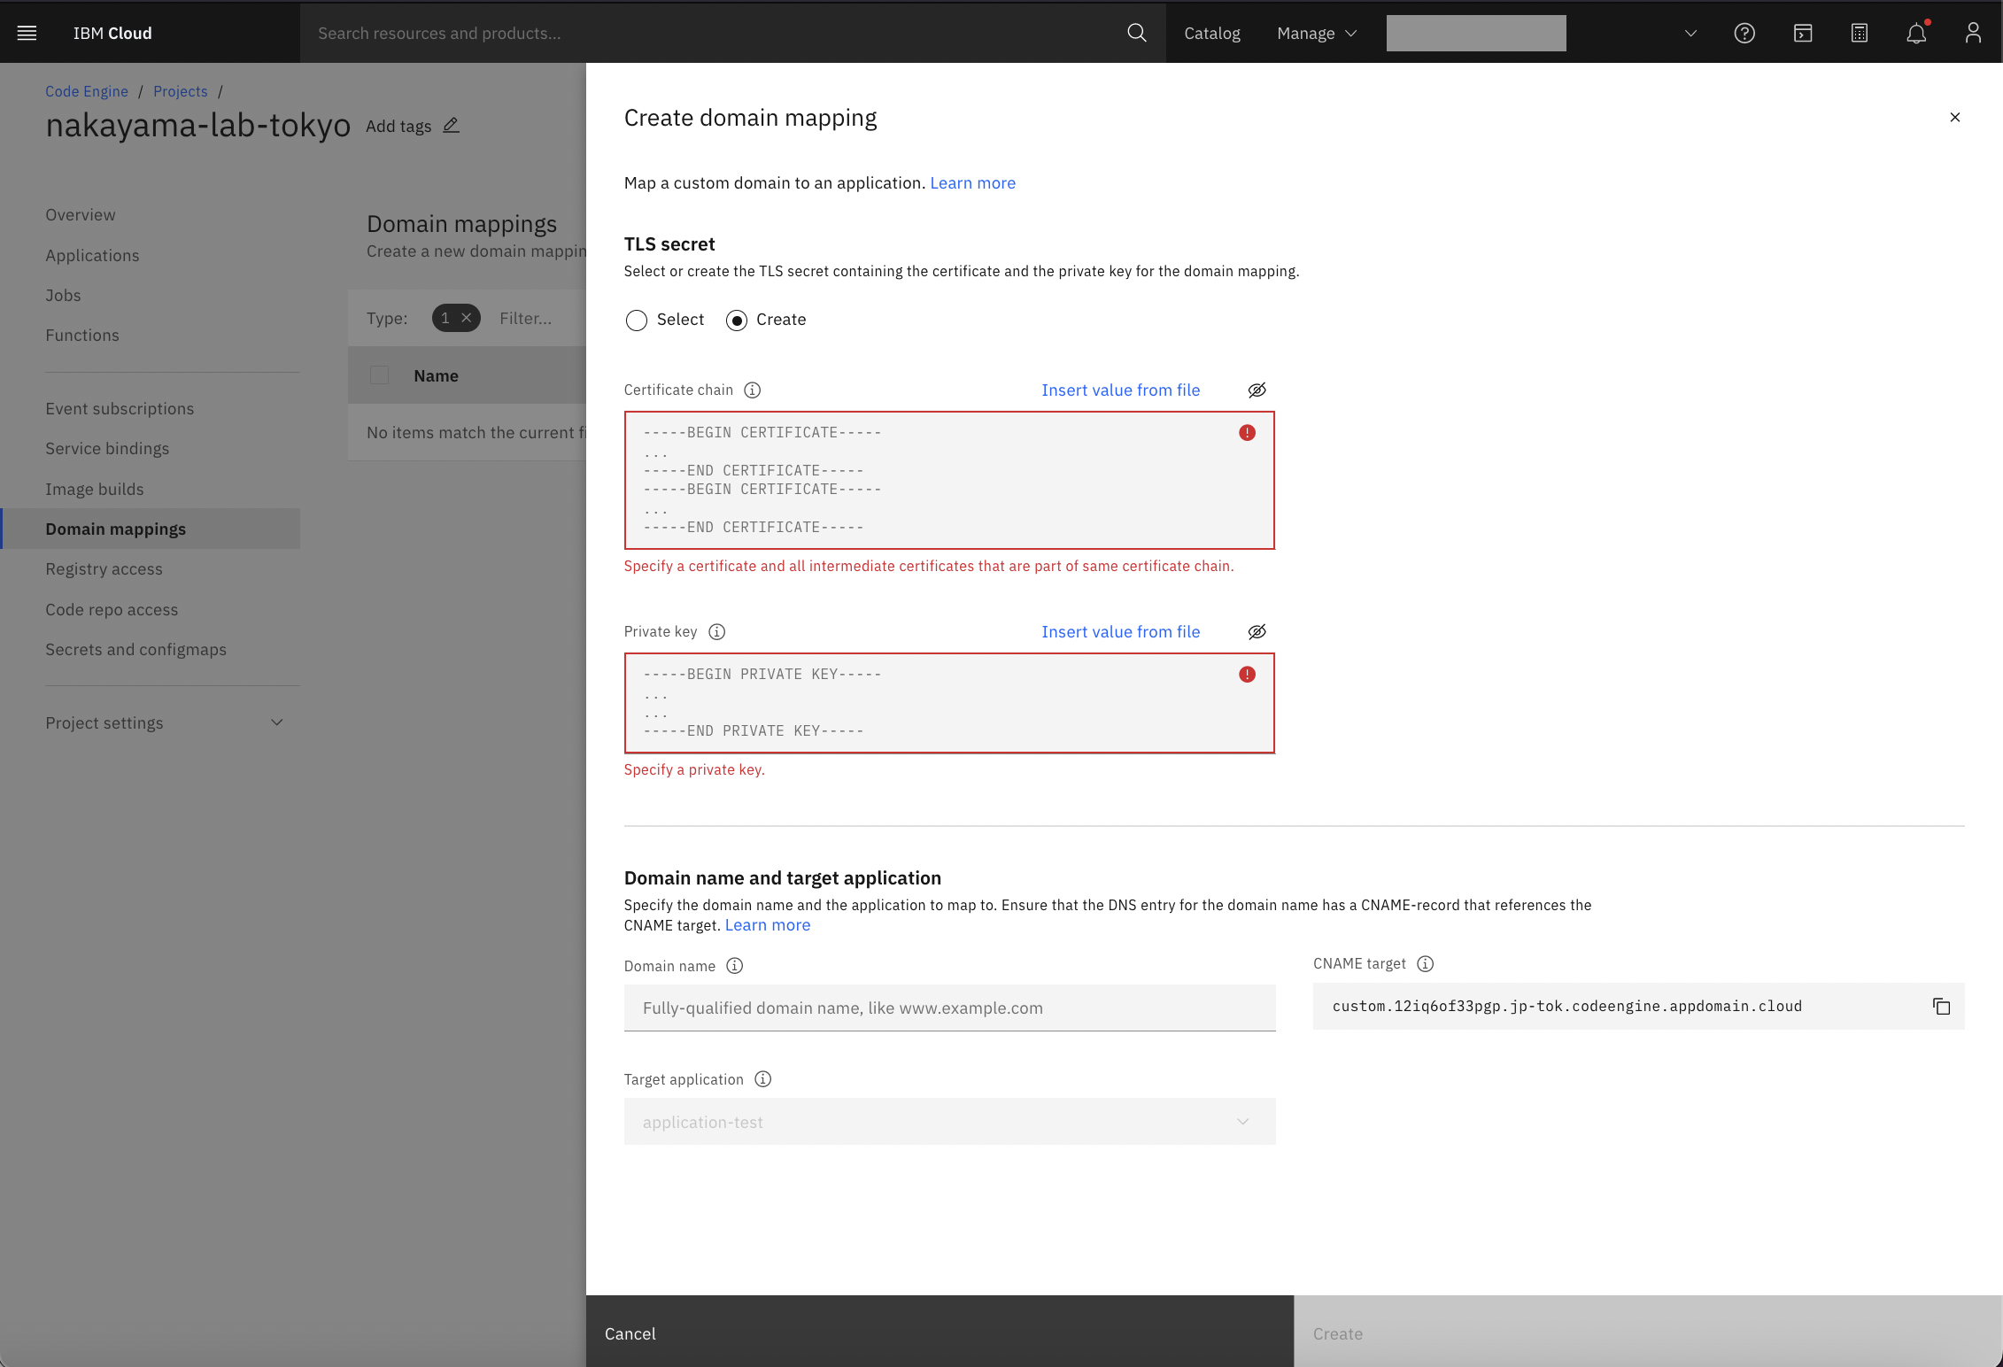Choose the Create radio option
This screenshot has width=2003, height=1367.
click(x=737, y=321)
